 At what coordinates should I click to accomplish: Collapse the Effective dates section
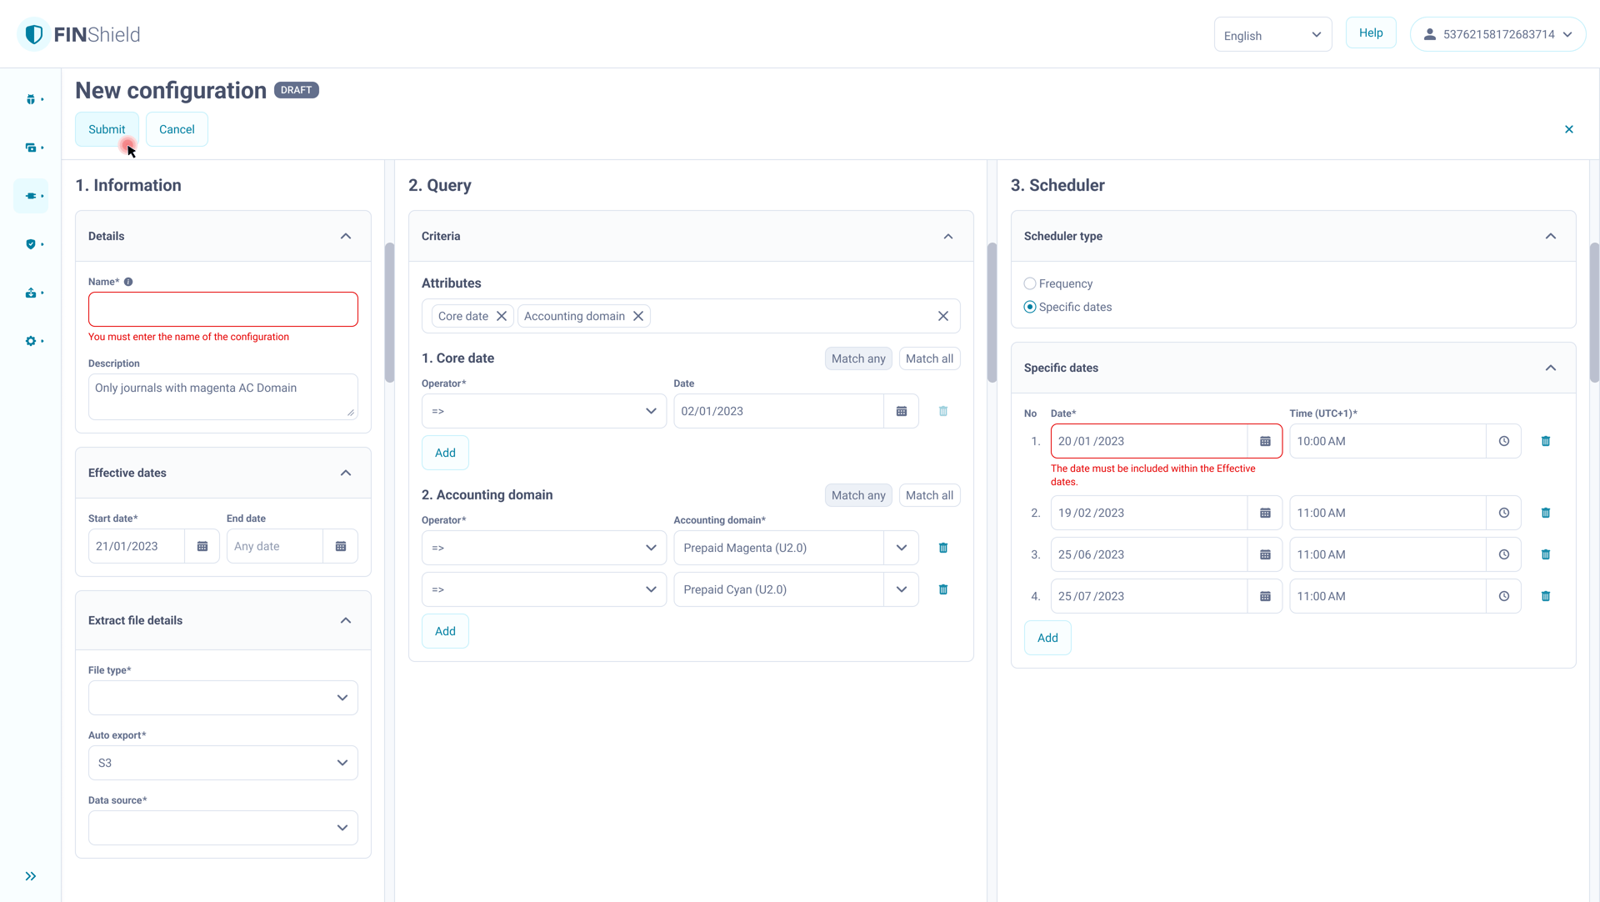point(346,473)
